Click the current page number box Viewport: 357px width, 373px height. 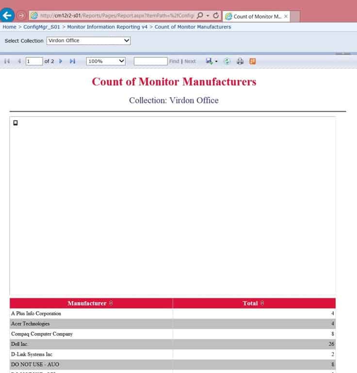pyautogui.click(x=34, y=61)
